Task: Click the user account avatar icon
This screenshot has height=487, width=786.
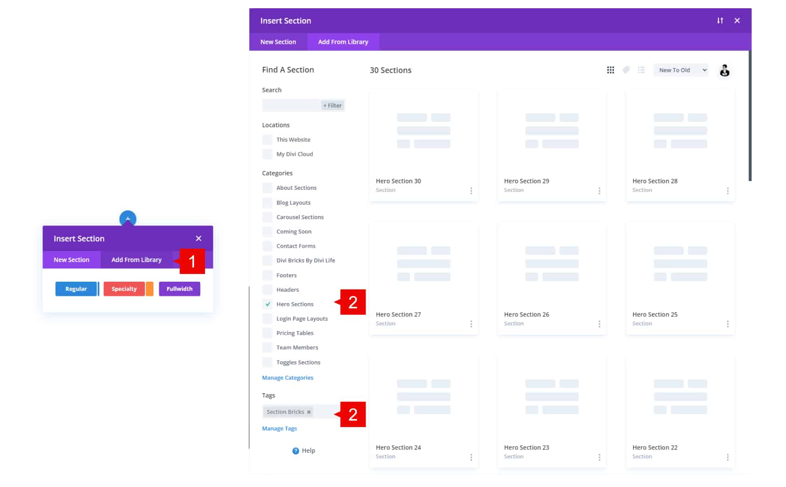Action: point(724,71)
